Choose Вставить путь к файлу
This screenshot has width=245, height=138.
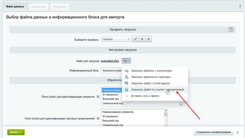[155, 96]
